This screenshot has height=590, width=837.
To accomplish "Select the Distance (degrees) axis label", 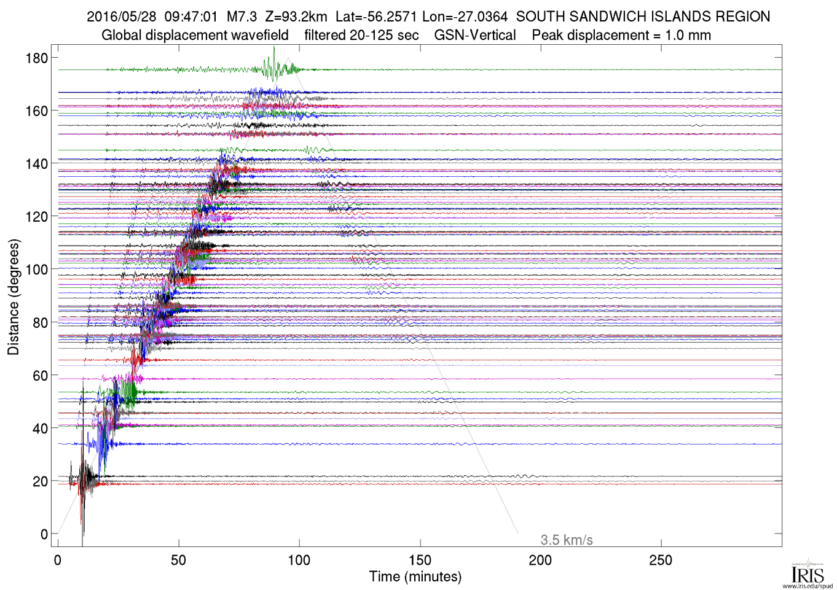I will point(14,297).
